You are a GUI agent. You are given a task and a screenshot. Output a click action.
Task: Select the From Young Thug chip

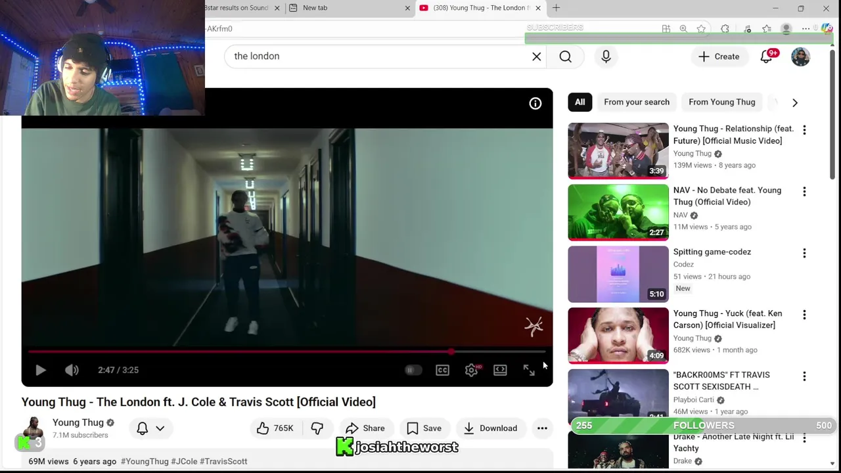(722, 102)
